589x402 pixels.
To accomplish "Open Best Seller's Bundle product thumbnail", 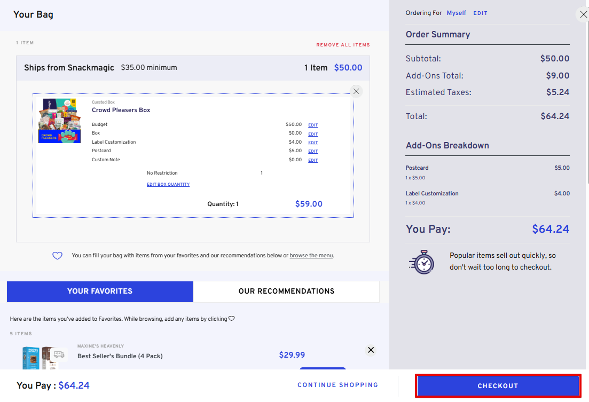I will pos(32,358).
